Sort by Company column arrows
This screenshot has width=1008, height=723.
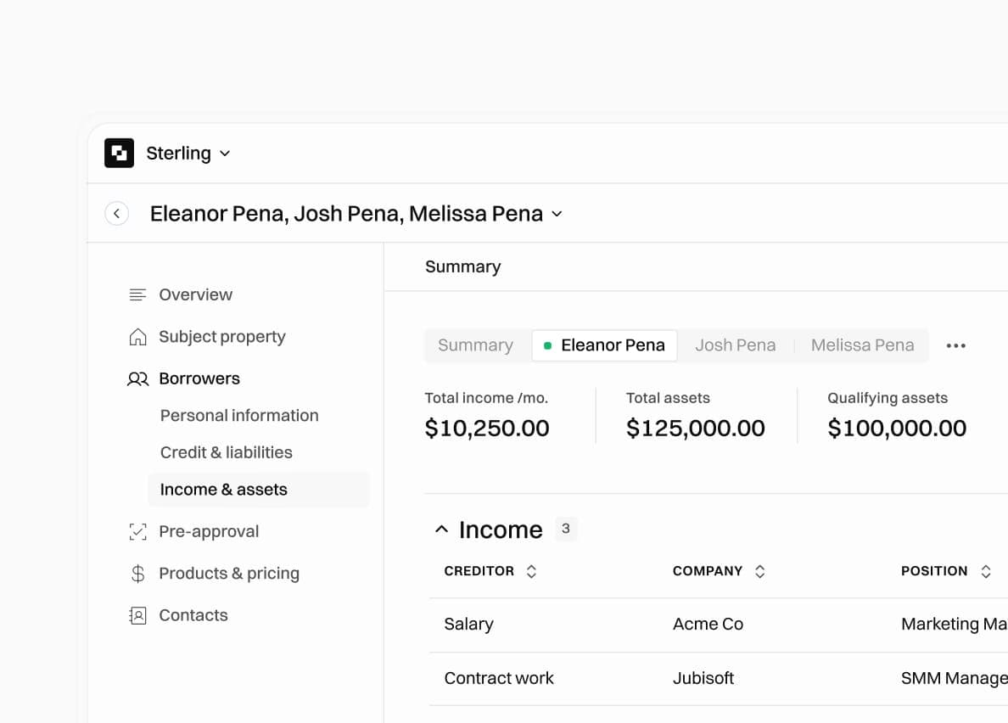[x=760, y=571]
